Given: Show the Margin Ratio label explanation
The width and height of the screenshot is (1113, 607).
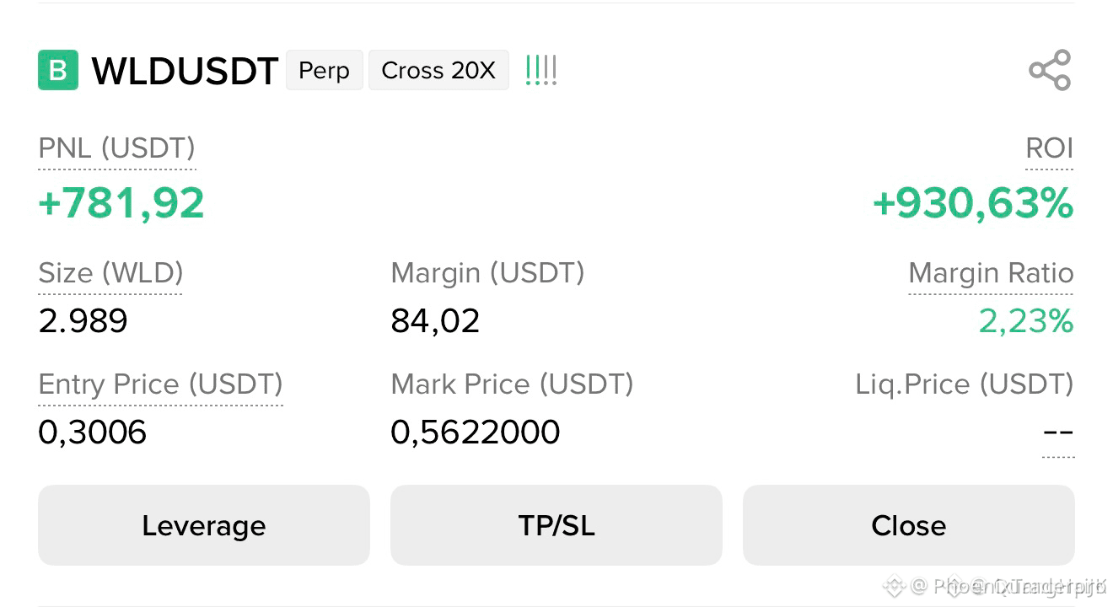Looking at the screenshot, I should point(991,273).
